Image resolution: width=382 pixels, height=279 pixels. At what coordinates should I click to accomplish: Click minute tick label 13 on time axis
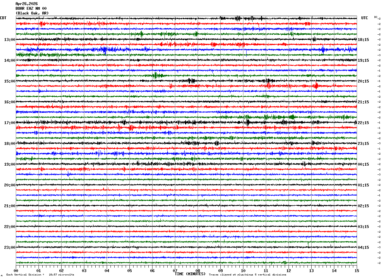311,270
